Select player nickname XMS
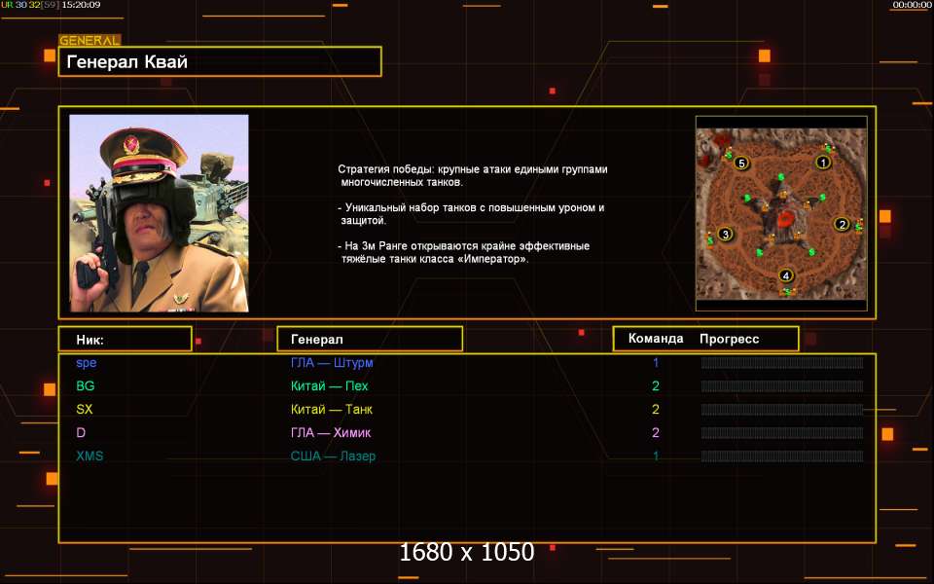934x584 pixels. [90, 456]
